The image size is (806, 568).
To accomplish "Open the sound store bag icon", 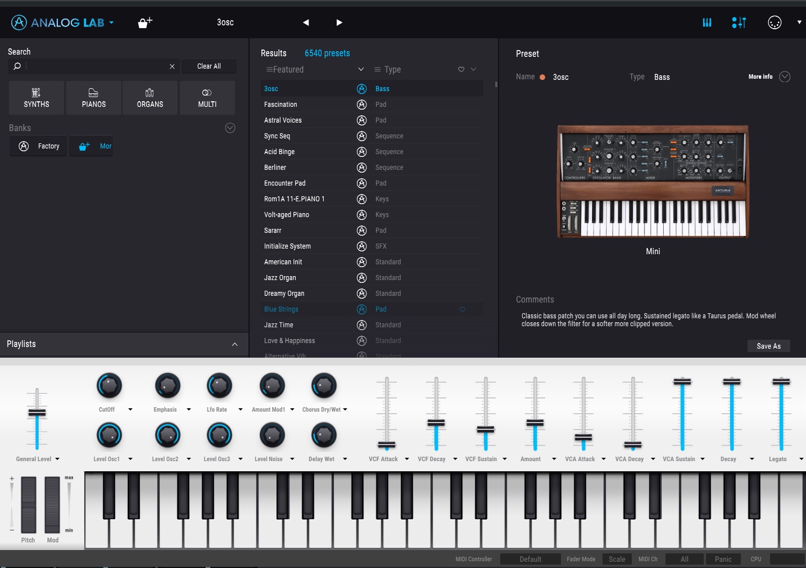I will 145,22.
